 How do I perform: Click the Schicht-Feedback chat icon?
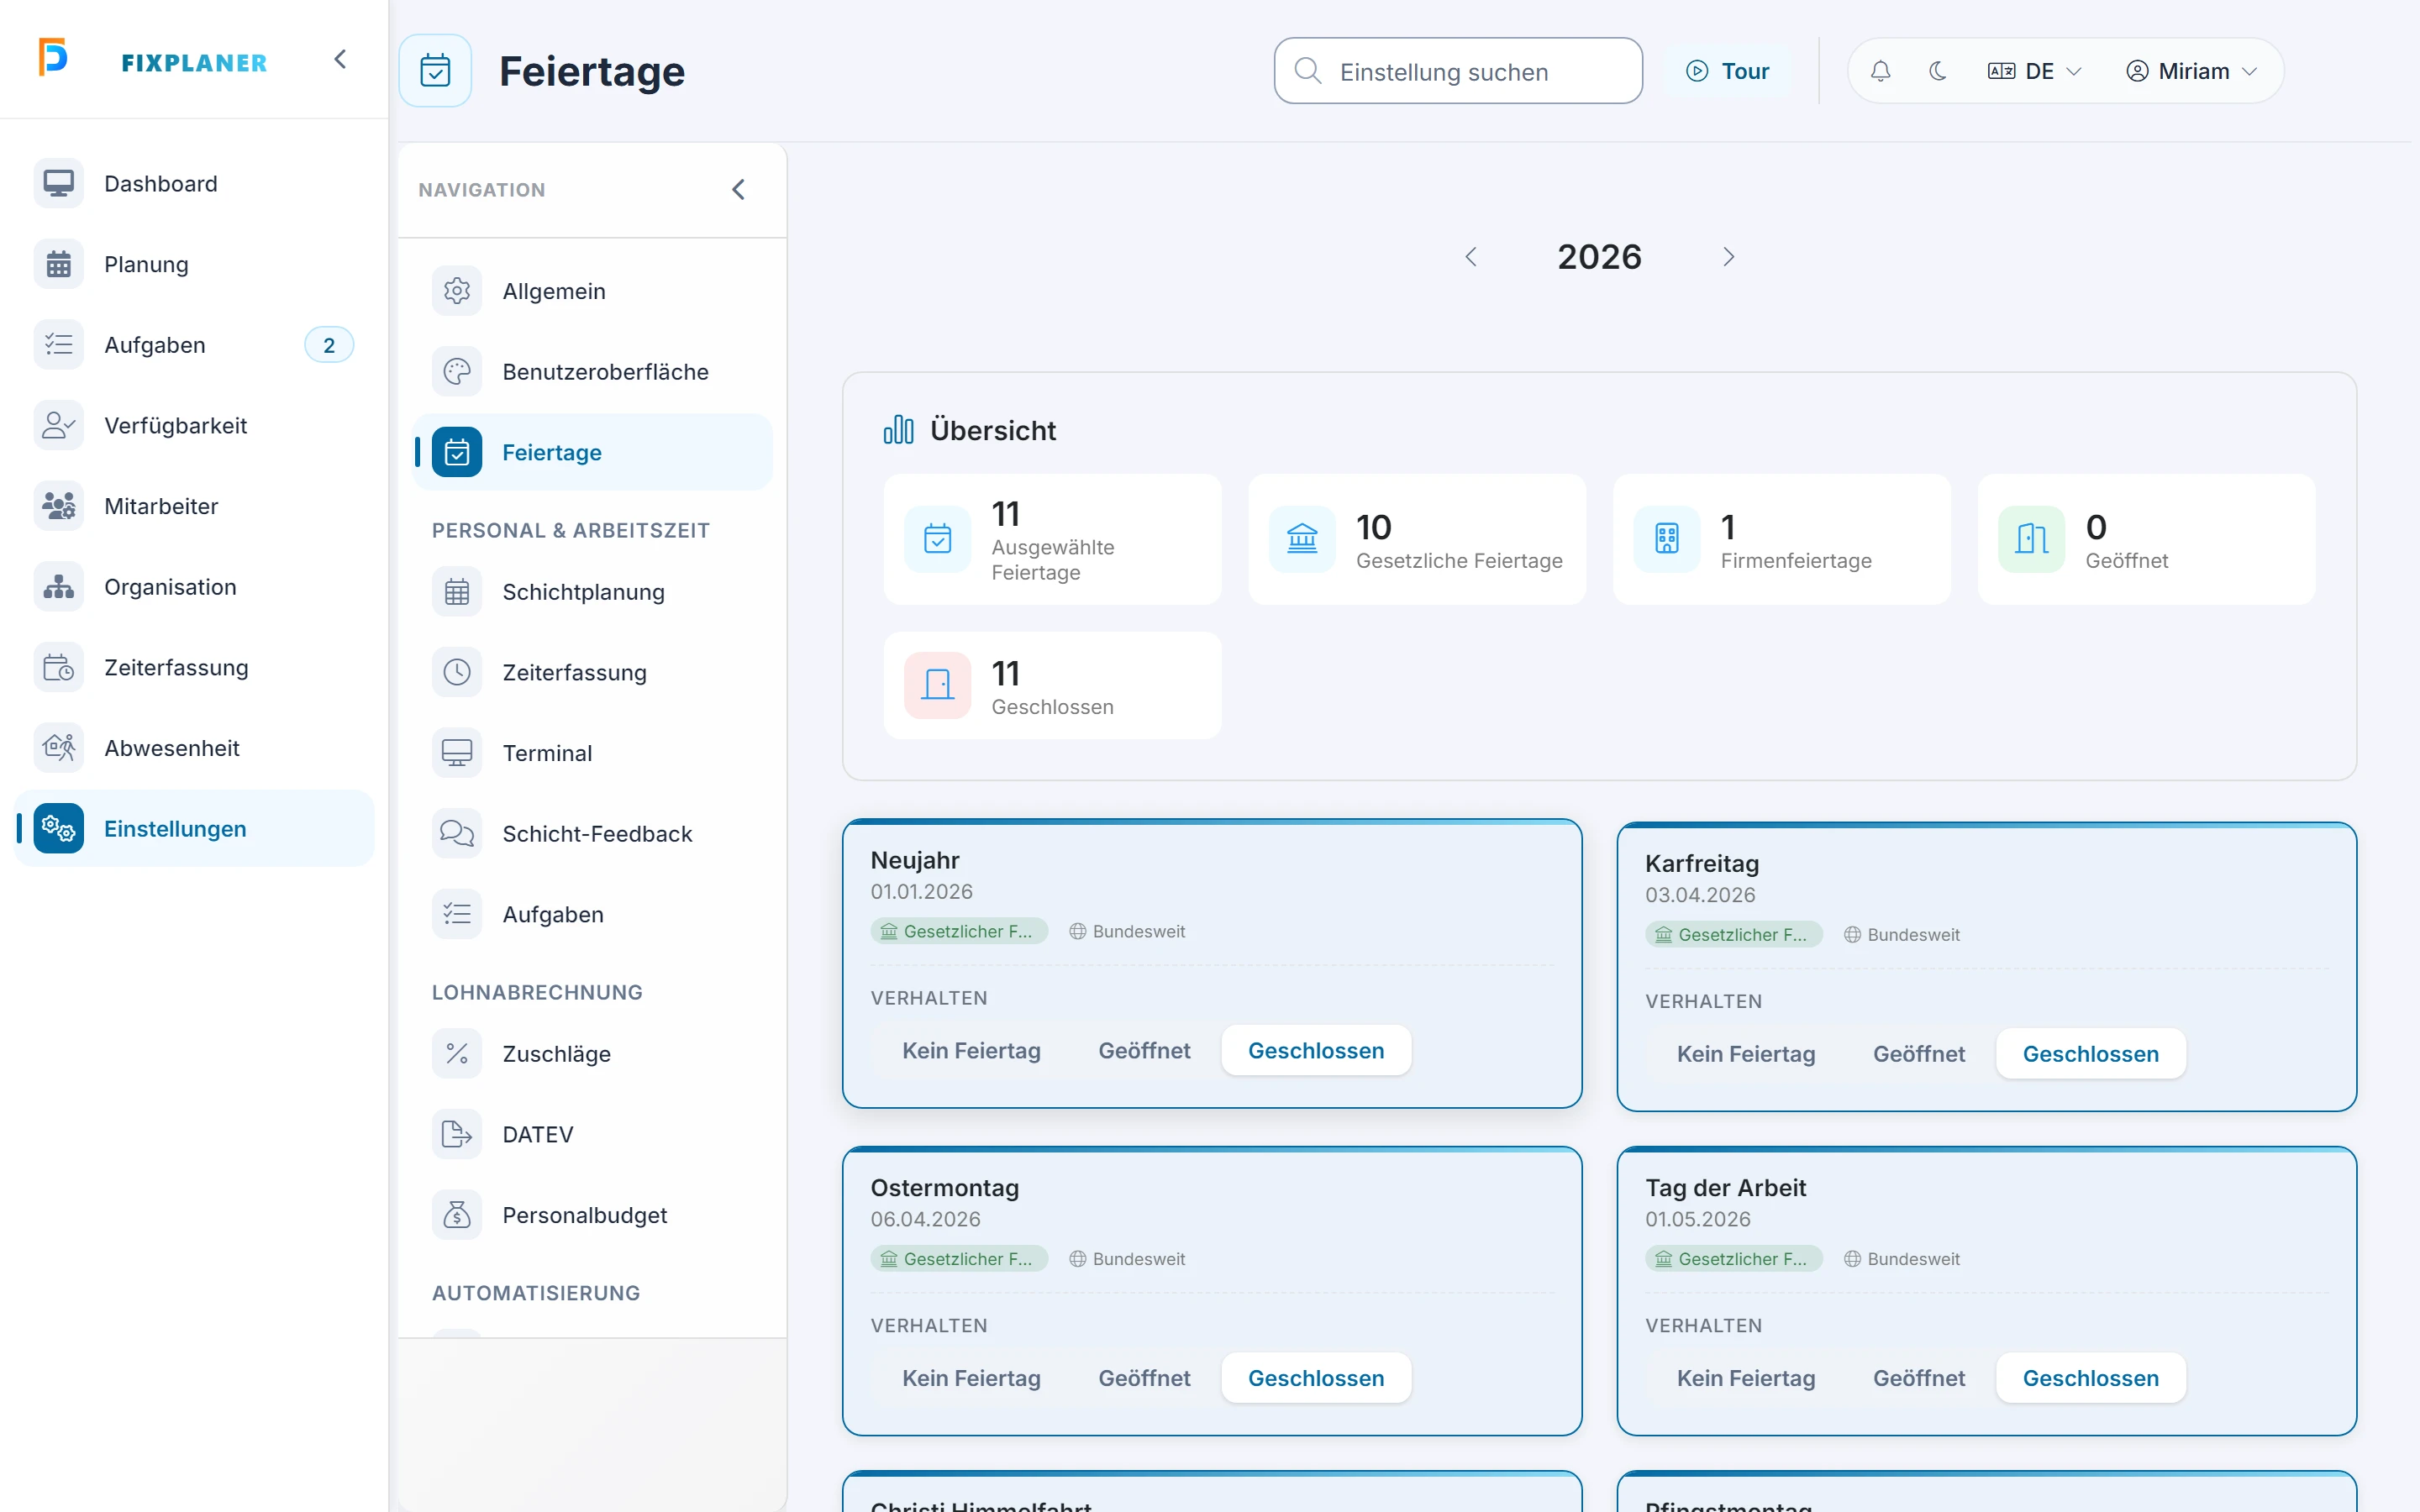tap(457, 834)
